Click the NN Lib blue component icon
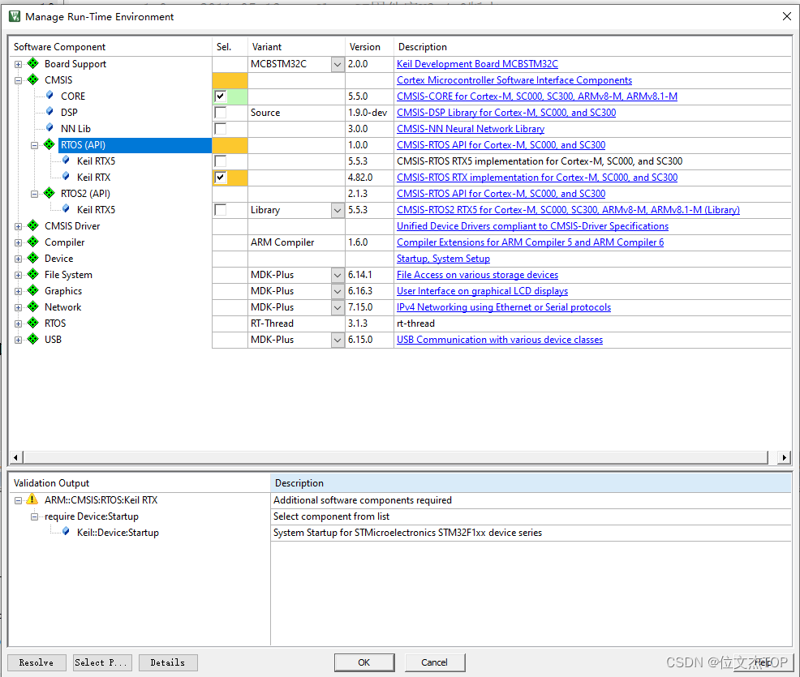The width and height of the screenshot is (800, 677). point(49,128)
